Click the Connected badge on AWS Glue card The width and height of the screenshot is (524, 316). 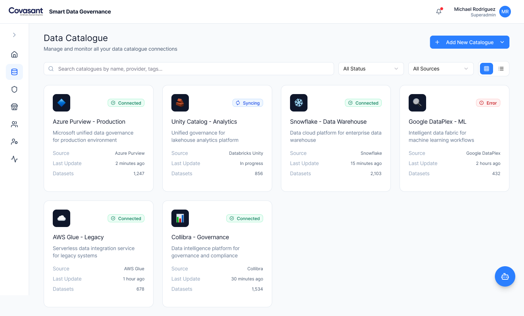[x=126, y=218]
